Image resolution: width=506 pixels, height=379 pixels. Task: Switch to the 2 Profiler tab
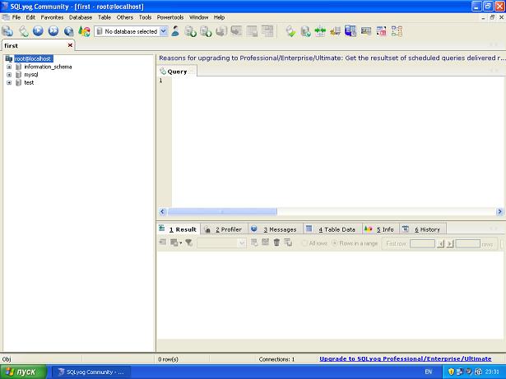point(224,229)
